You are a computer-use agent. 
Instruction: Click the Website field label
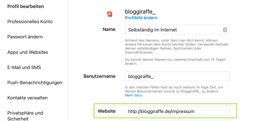point(107,111)
